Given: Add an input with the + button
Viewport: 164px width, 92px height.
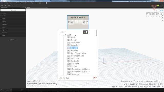Looking at the screenshot, I should [x=76, y=22].
